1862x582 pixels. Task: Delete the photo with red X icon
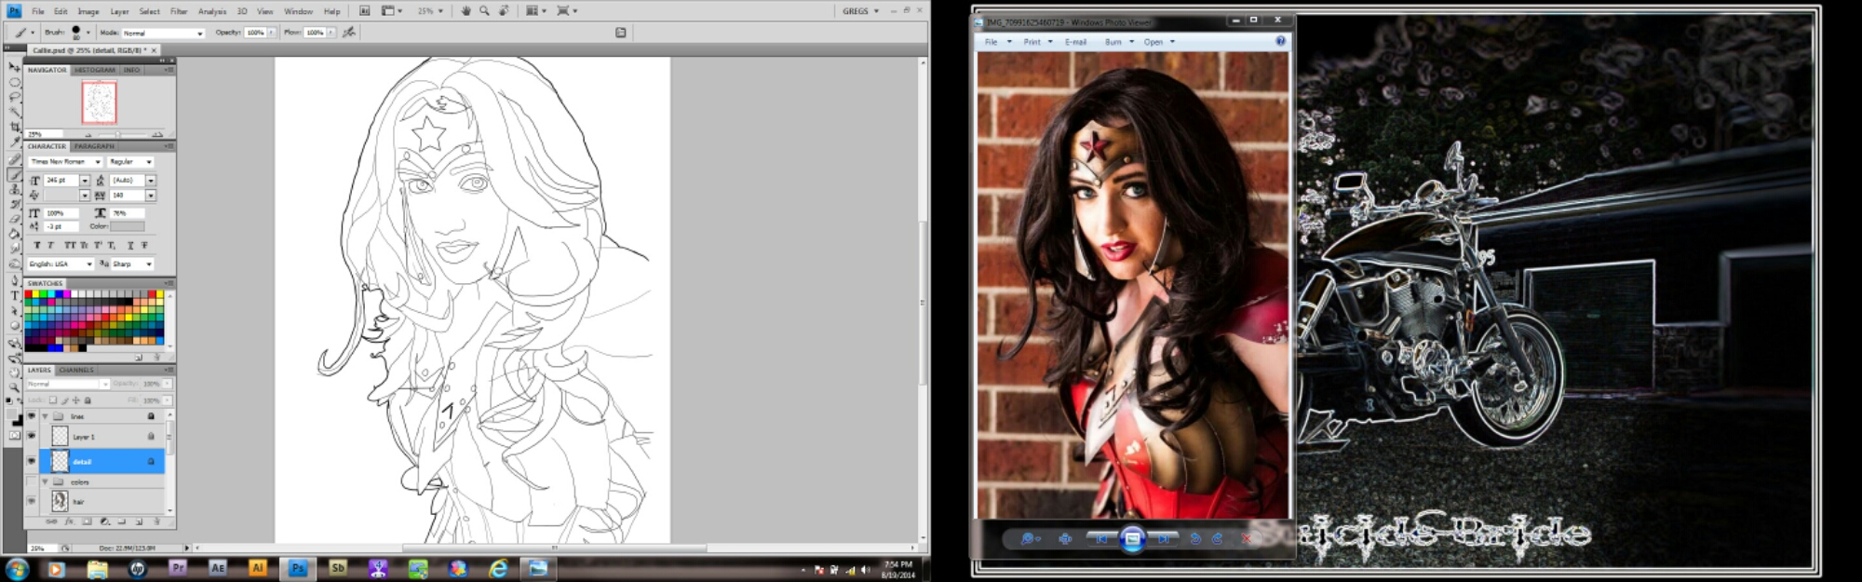(1246, 538)
